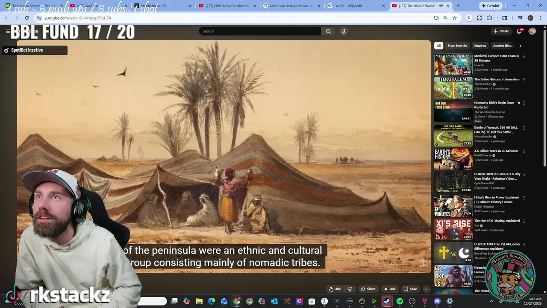Open Chrome zoom magnifier in address bar
This screenshot has height=308, width=547.
445,18
